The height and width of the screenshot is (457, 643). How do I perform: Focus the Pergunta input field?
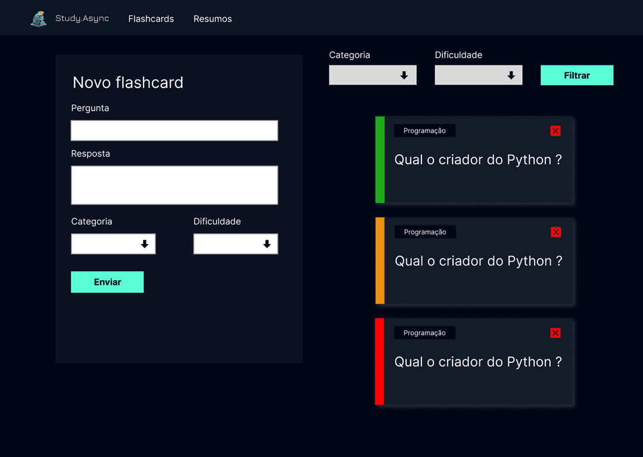tap(174, 130)
